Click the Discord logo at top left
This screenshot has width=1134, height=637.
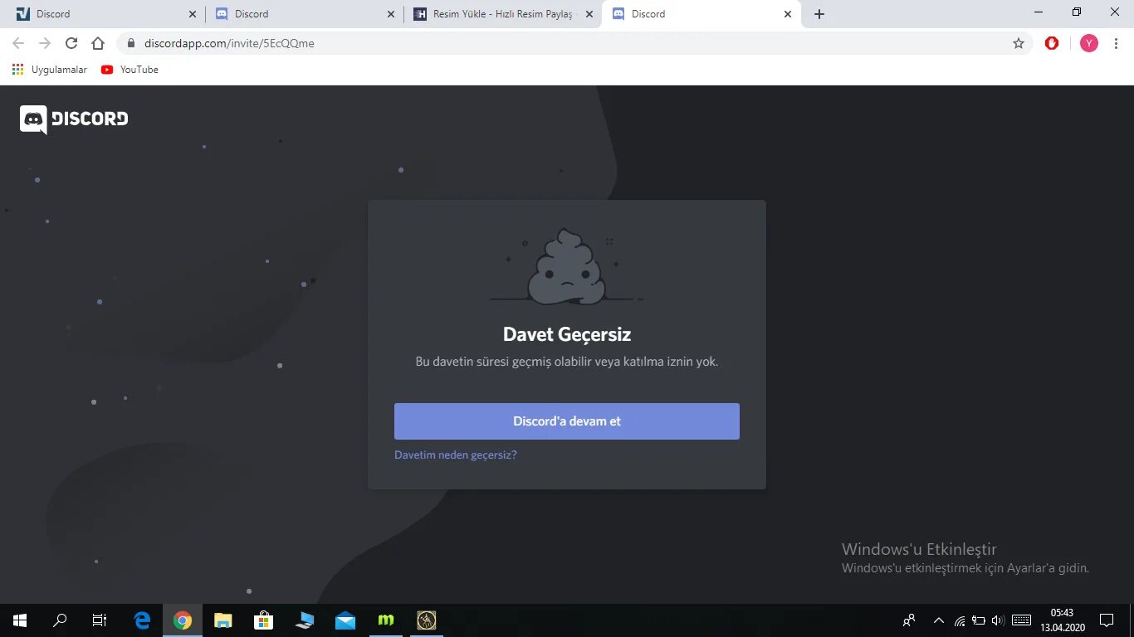(x=74, y=119)
